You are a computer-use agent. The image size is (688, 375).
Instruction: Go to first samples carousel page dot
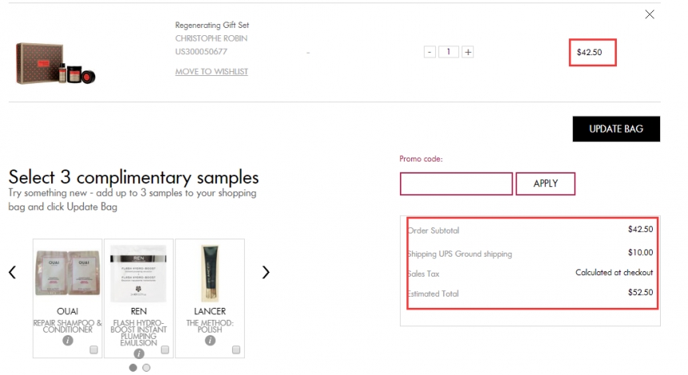pos(133,368)
